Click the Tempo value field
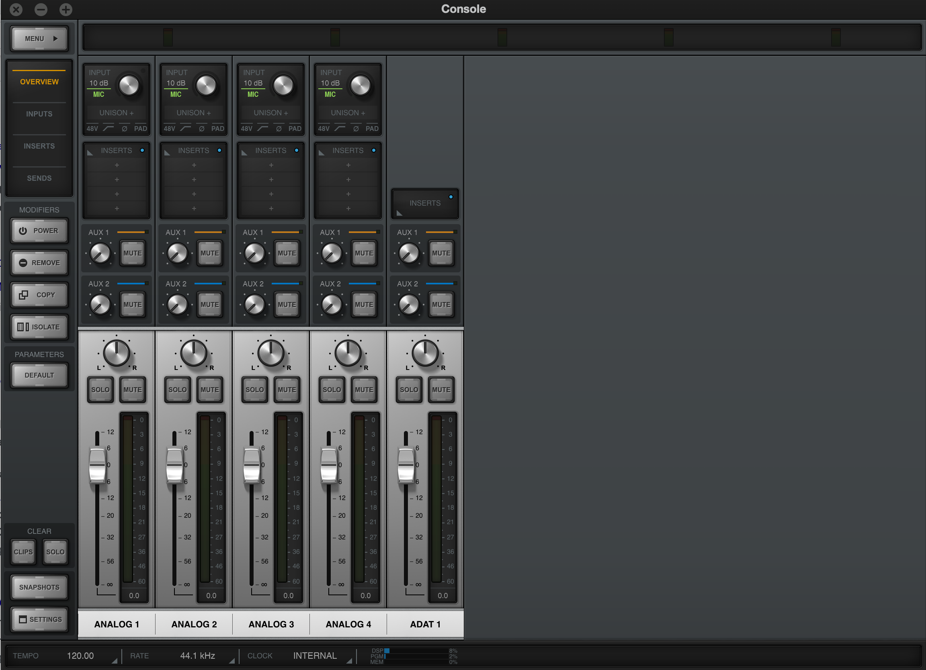This screenshot has height=670, width=926. tap(80, 656)
